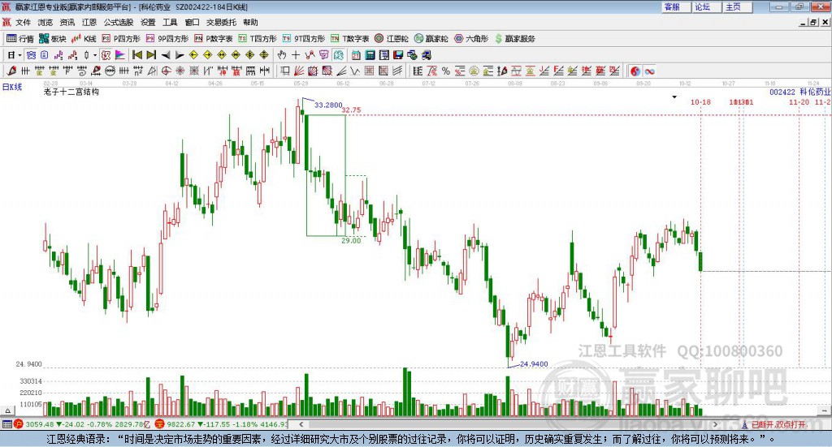Click the 日K线 chart label
This screenshot has width=832, height=447.
tap(12, 87)
